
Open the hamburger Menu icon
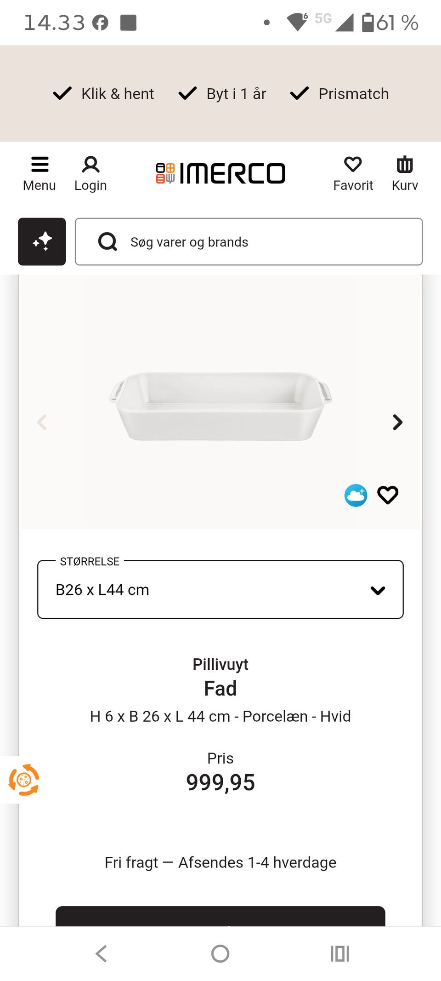(x=40, y=165)
